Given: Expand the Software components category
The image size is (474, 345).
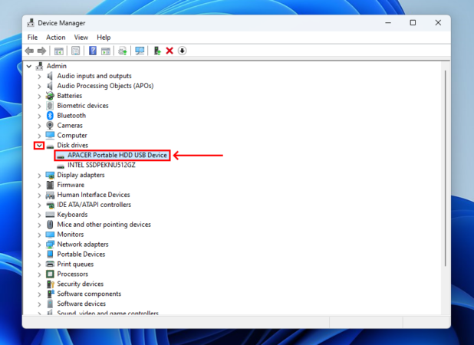Looking at the screenshot, I should click(x=39, y=294).
